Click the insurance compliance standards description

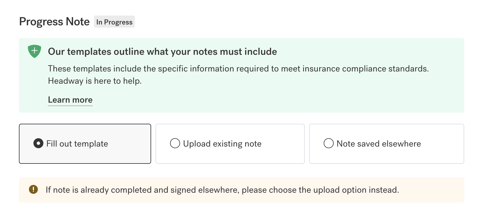(238, 69)
